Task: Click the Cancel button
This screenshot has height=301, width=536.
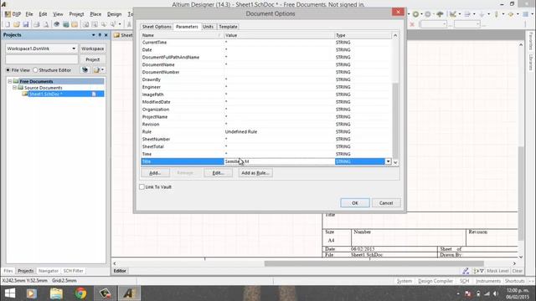Action: (386, 202)
